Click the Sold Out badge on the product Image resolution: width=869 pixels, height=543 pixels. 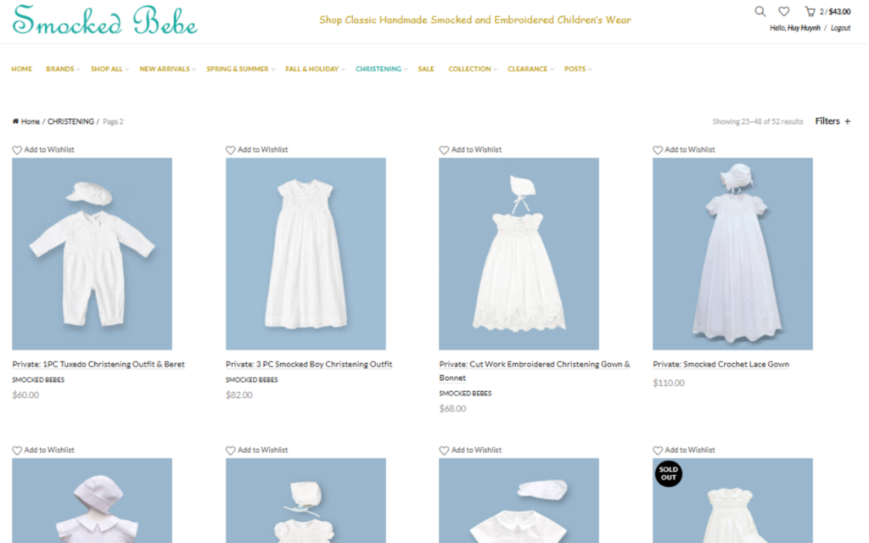tap(669, 473)
